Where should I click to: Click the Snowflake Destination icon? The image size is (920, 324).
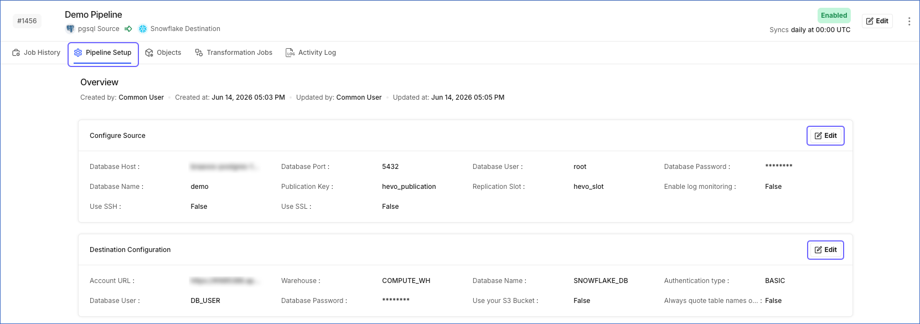tap(143, 29)
